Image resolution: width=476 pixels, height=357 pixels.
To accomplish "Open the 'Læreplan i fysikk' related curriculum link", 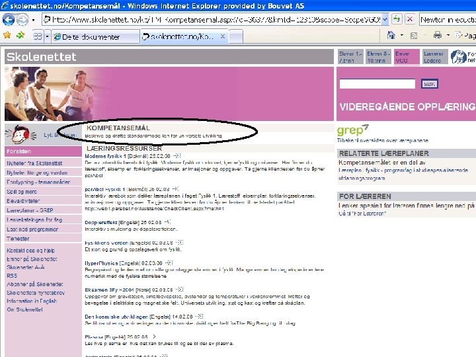I will tap(403, 174).
